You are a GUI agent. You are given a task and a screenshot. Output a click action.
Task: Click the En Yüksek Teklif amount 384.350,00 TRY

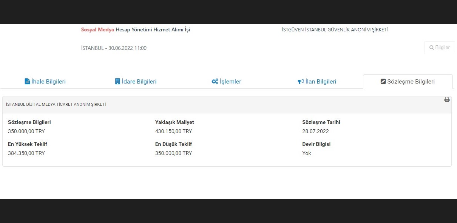tap(26, 153)
